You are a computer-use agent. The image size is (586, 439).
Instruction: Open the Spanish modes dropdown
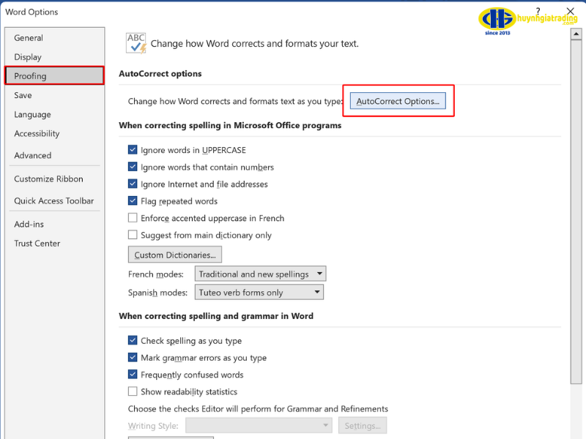[x=317, y=292]
